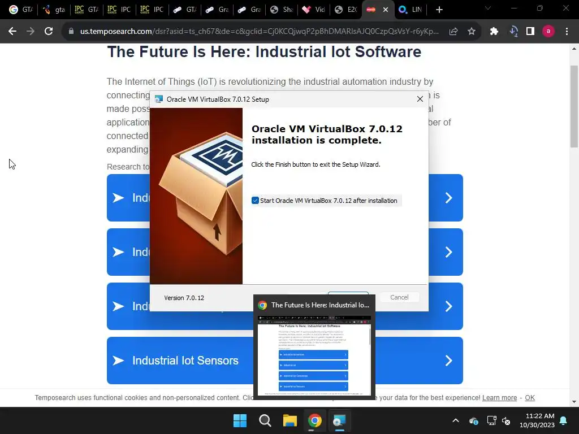Open notifications bell icon
This screenshot has height=434, width=579.
[564, 420]
